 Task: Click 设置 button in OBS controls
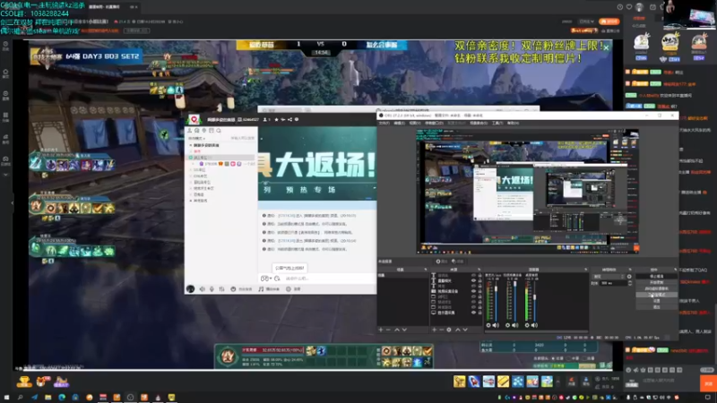point(656,301)
